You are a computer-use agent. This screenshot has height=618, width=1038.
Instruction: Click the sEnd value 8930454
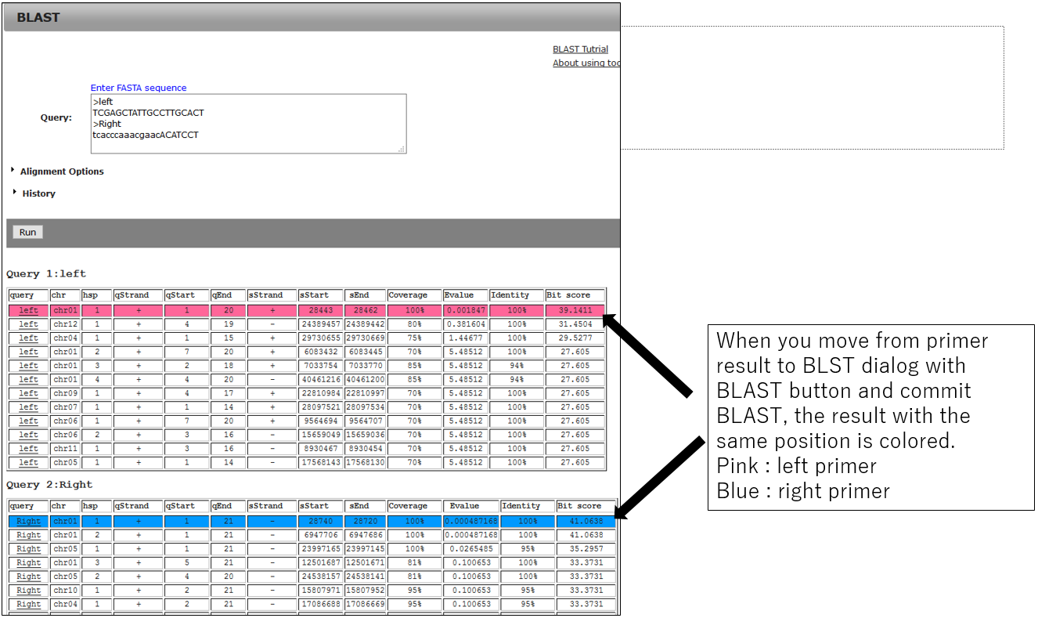click(x=366, y=449)
